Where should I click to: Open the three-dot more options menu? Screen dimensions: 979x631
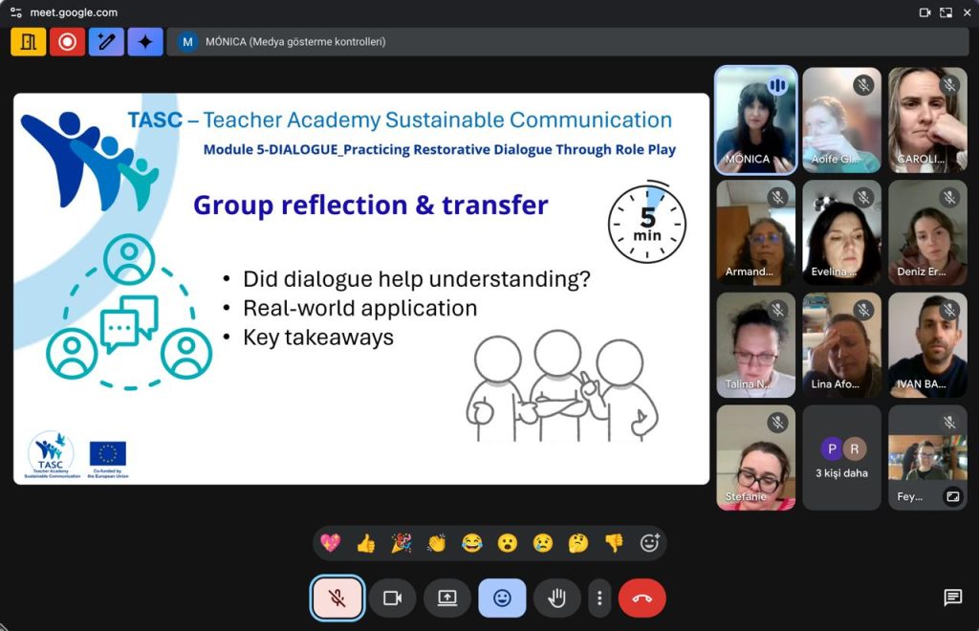599,598
